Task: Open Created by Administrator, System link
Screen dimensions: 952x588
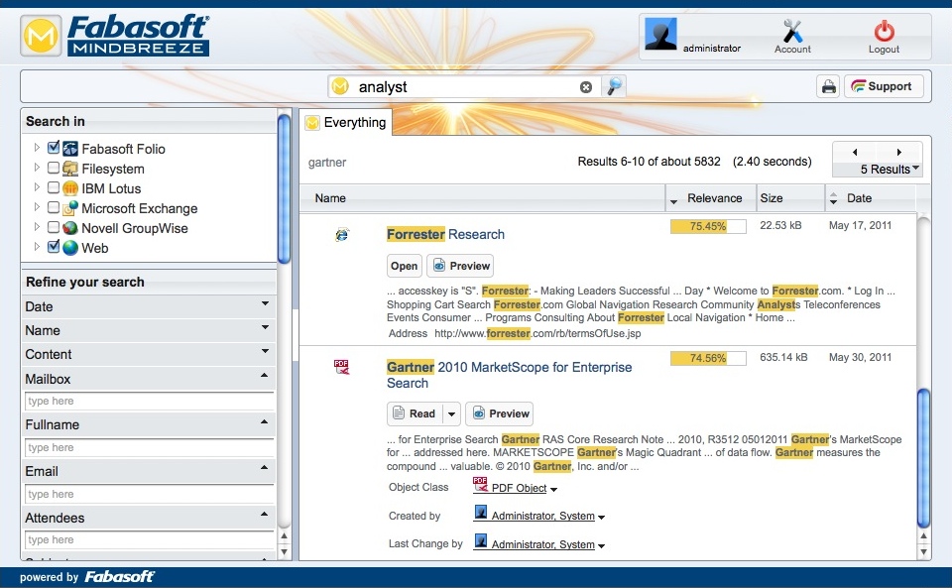Action: [542, 516]
